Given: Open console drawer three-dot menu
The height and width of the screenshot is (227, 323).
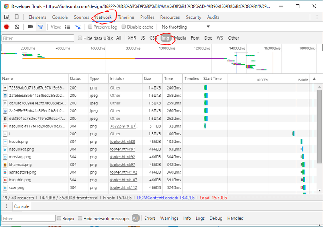Looking at the screenshot, I should click(7, 206).
